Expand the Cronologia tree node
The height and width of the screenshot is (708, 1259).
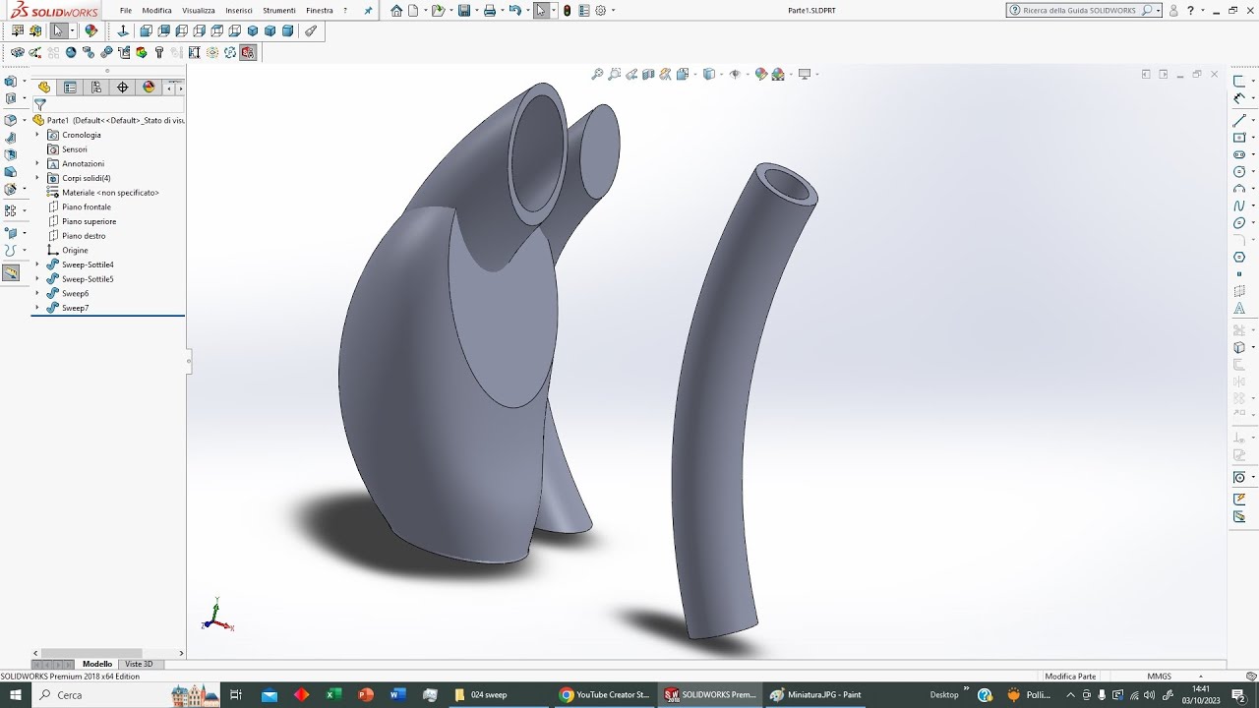point(38,135)
